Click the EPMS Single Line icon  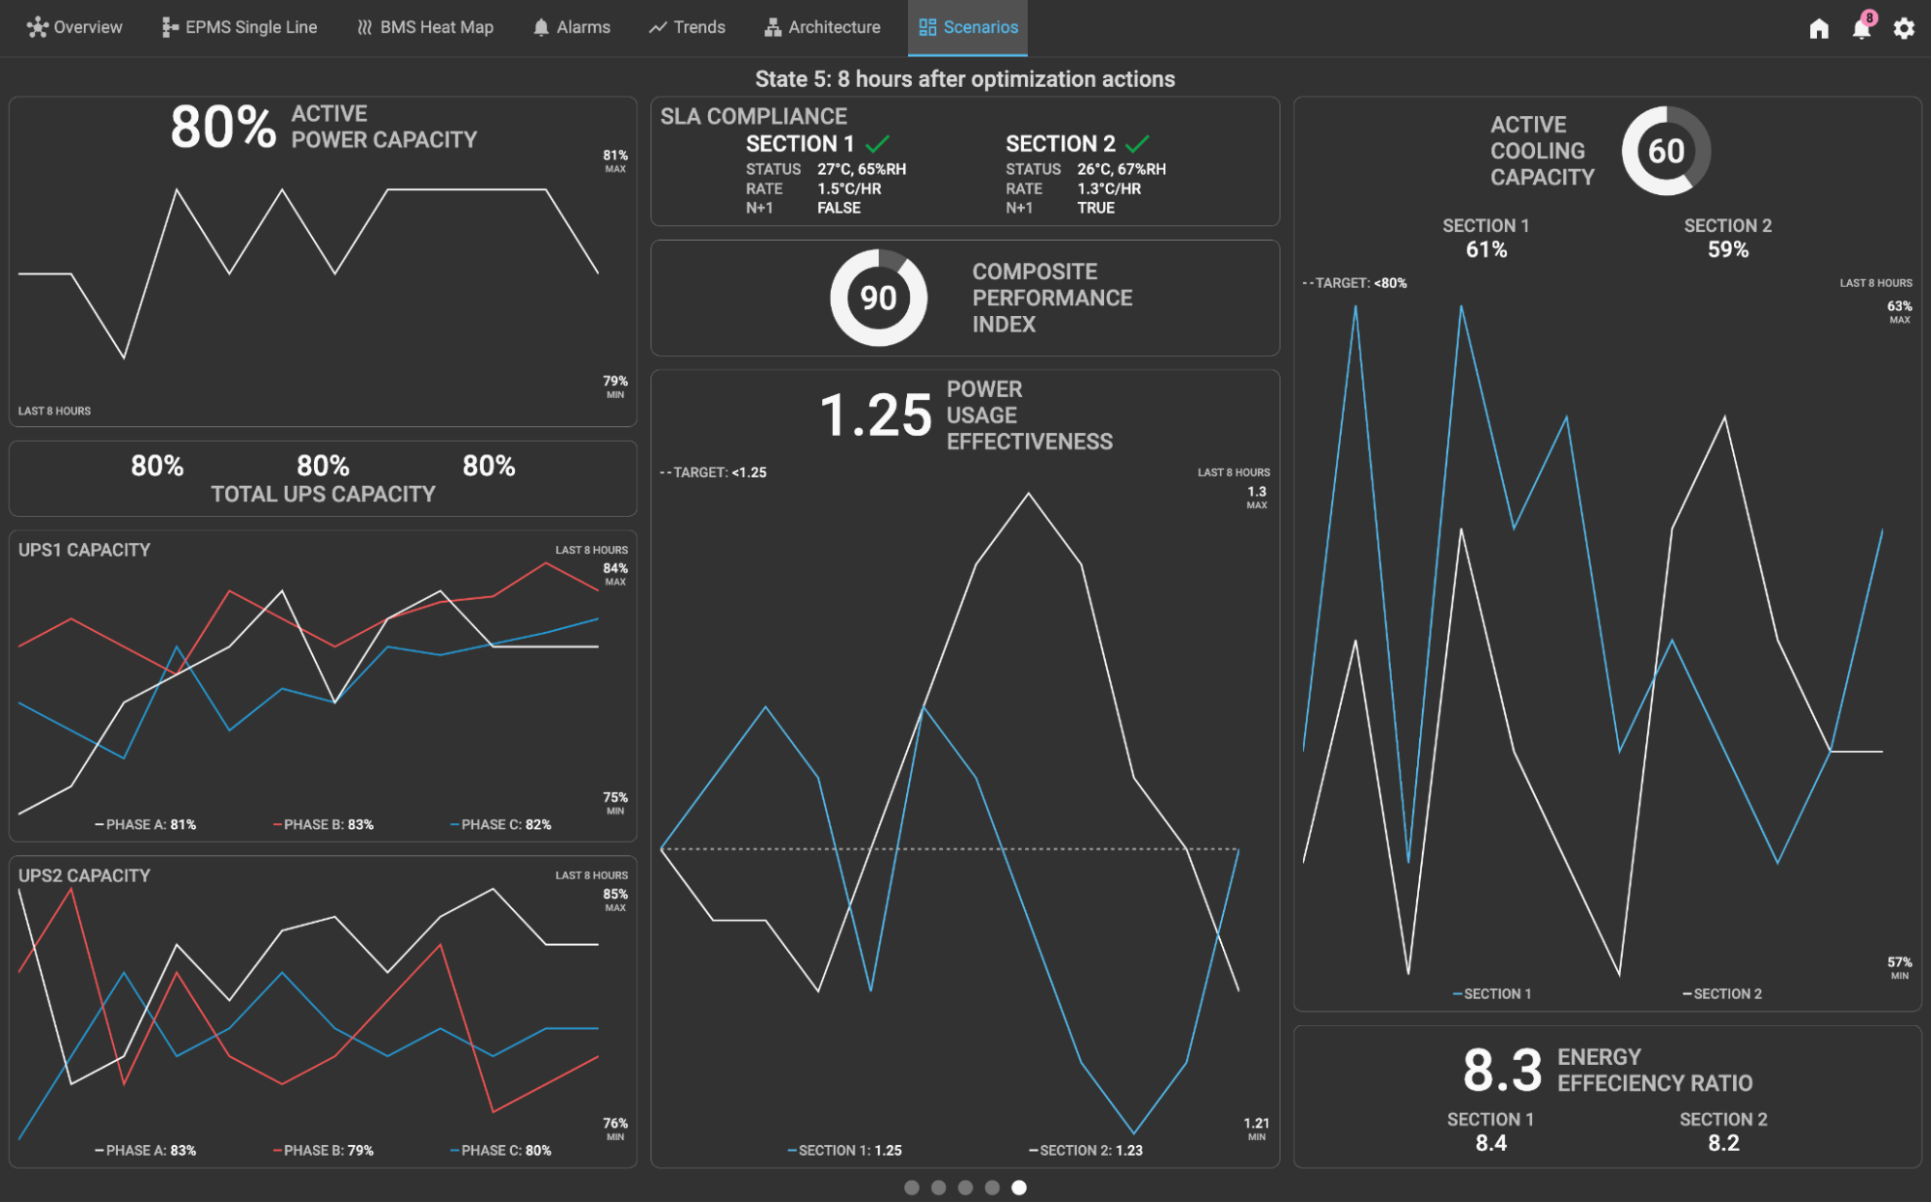point(170,27)
